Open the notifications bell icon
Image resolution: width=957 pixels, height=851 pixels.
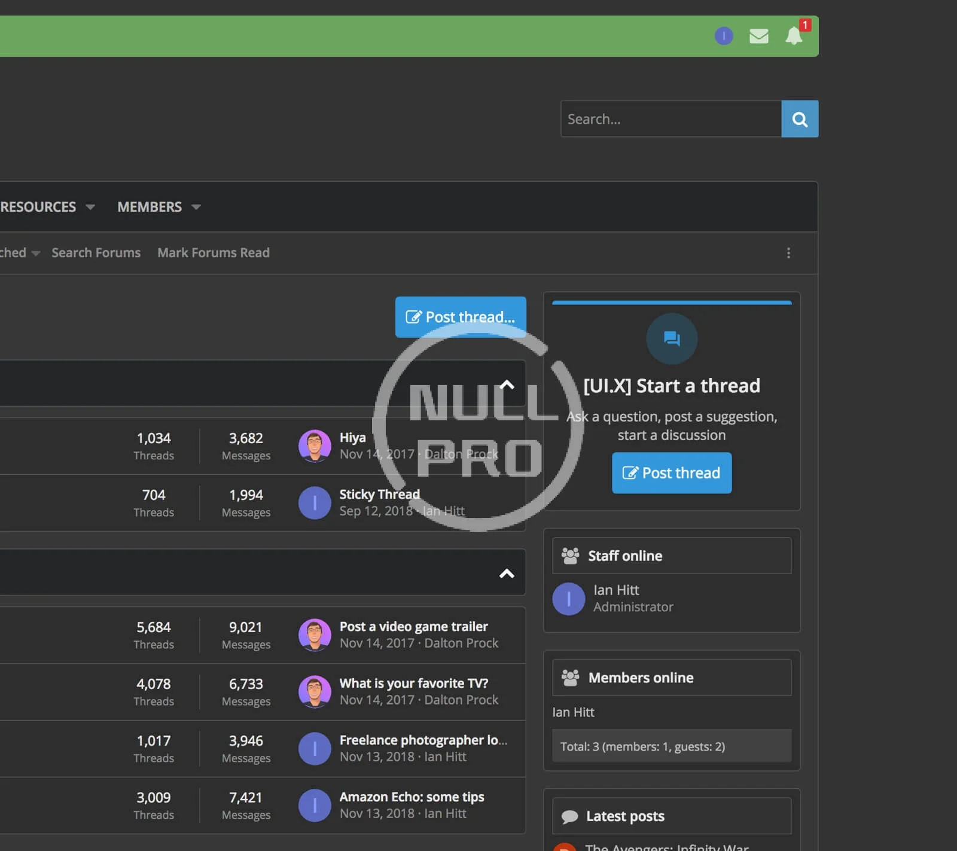794,36
